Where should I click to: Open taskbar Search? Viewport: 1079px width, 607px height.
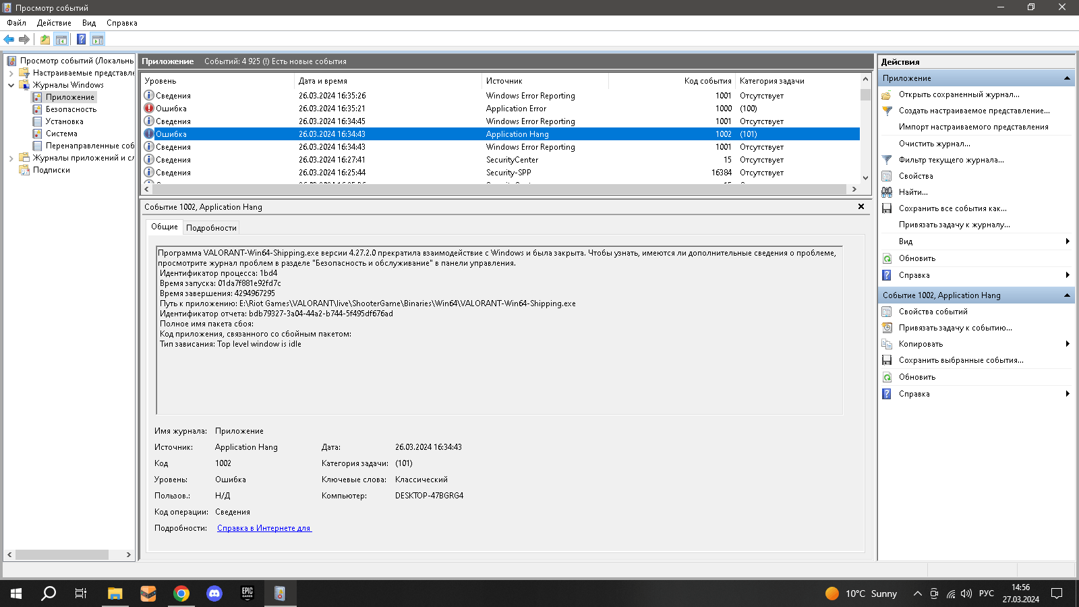[x=49, y=594]
